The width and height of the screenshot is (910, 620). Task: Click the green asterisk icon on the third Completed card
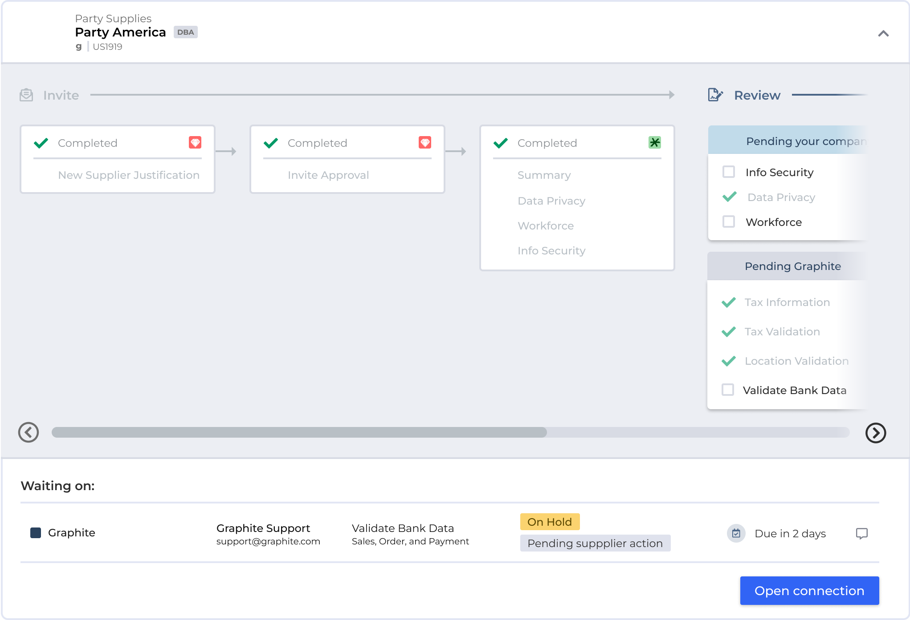[x=654, y=143]
